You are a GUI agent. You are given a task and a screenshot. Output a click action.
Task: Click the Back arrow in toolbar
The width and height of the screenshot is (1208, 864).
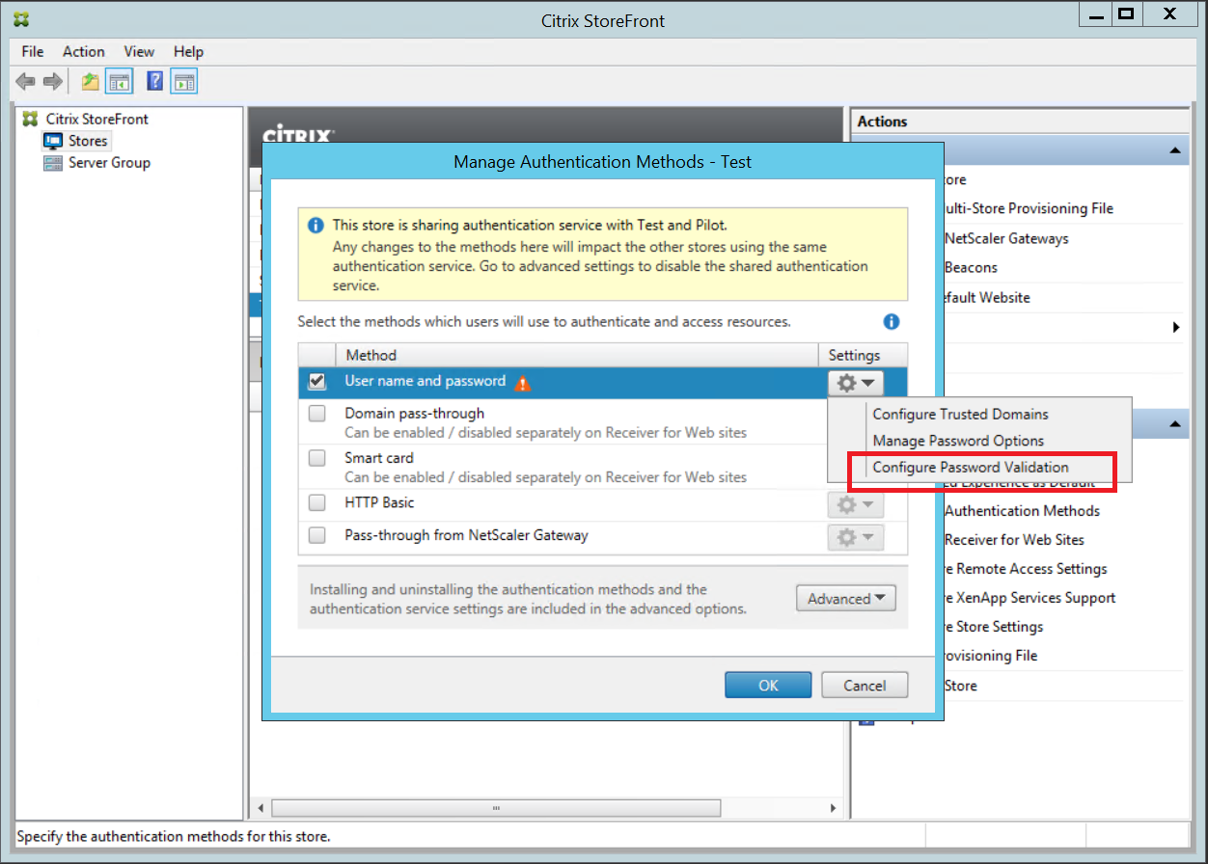(x=26, y=82)
